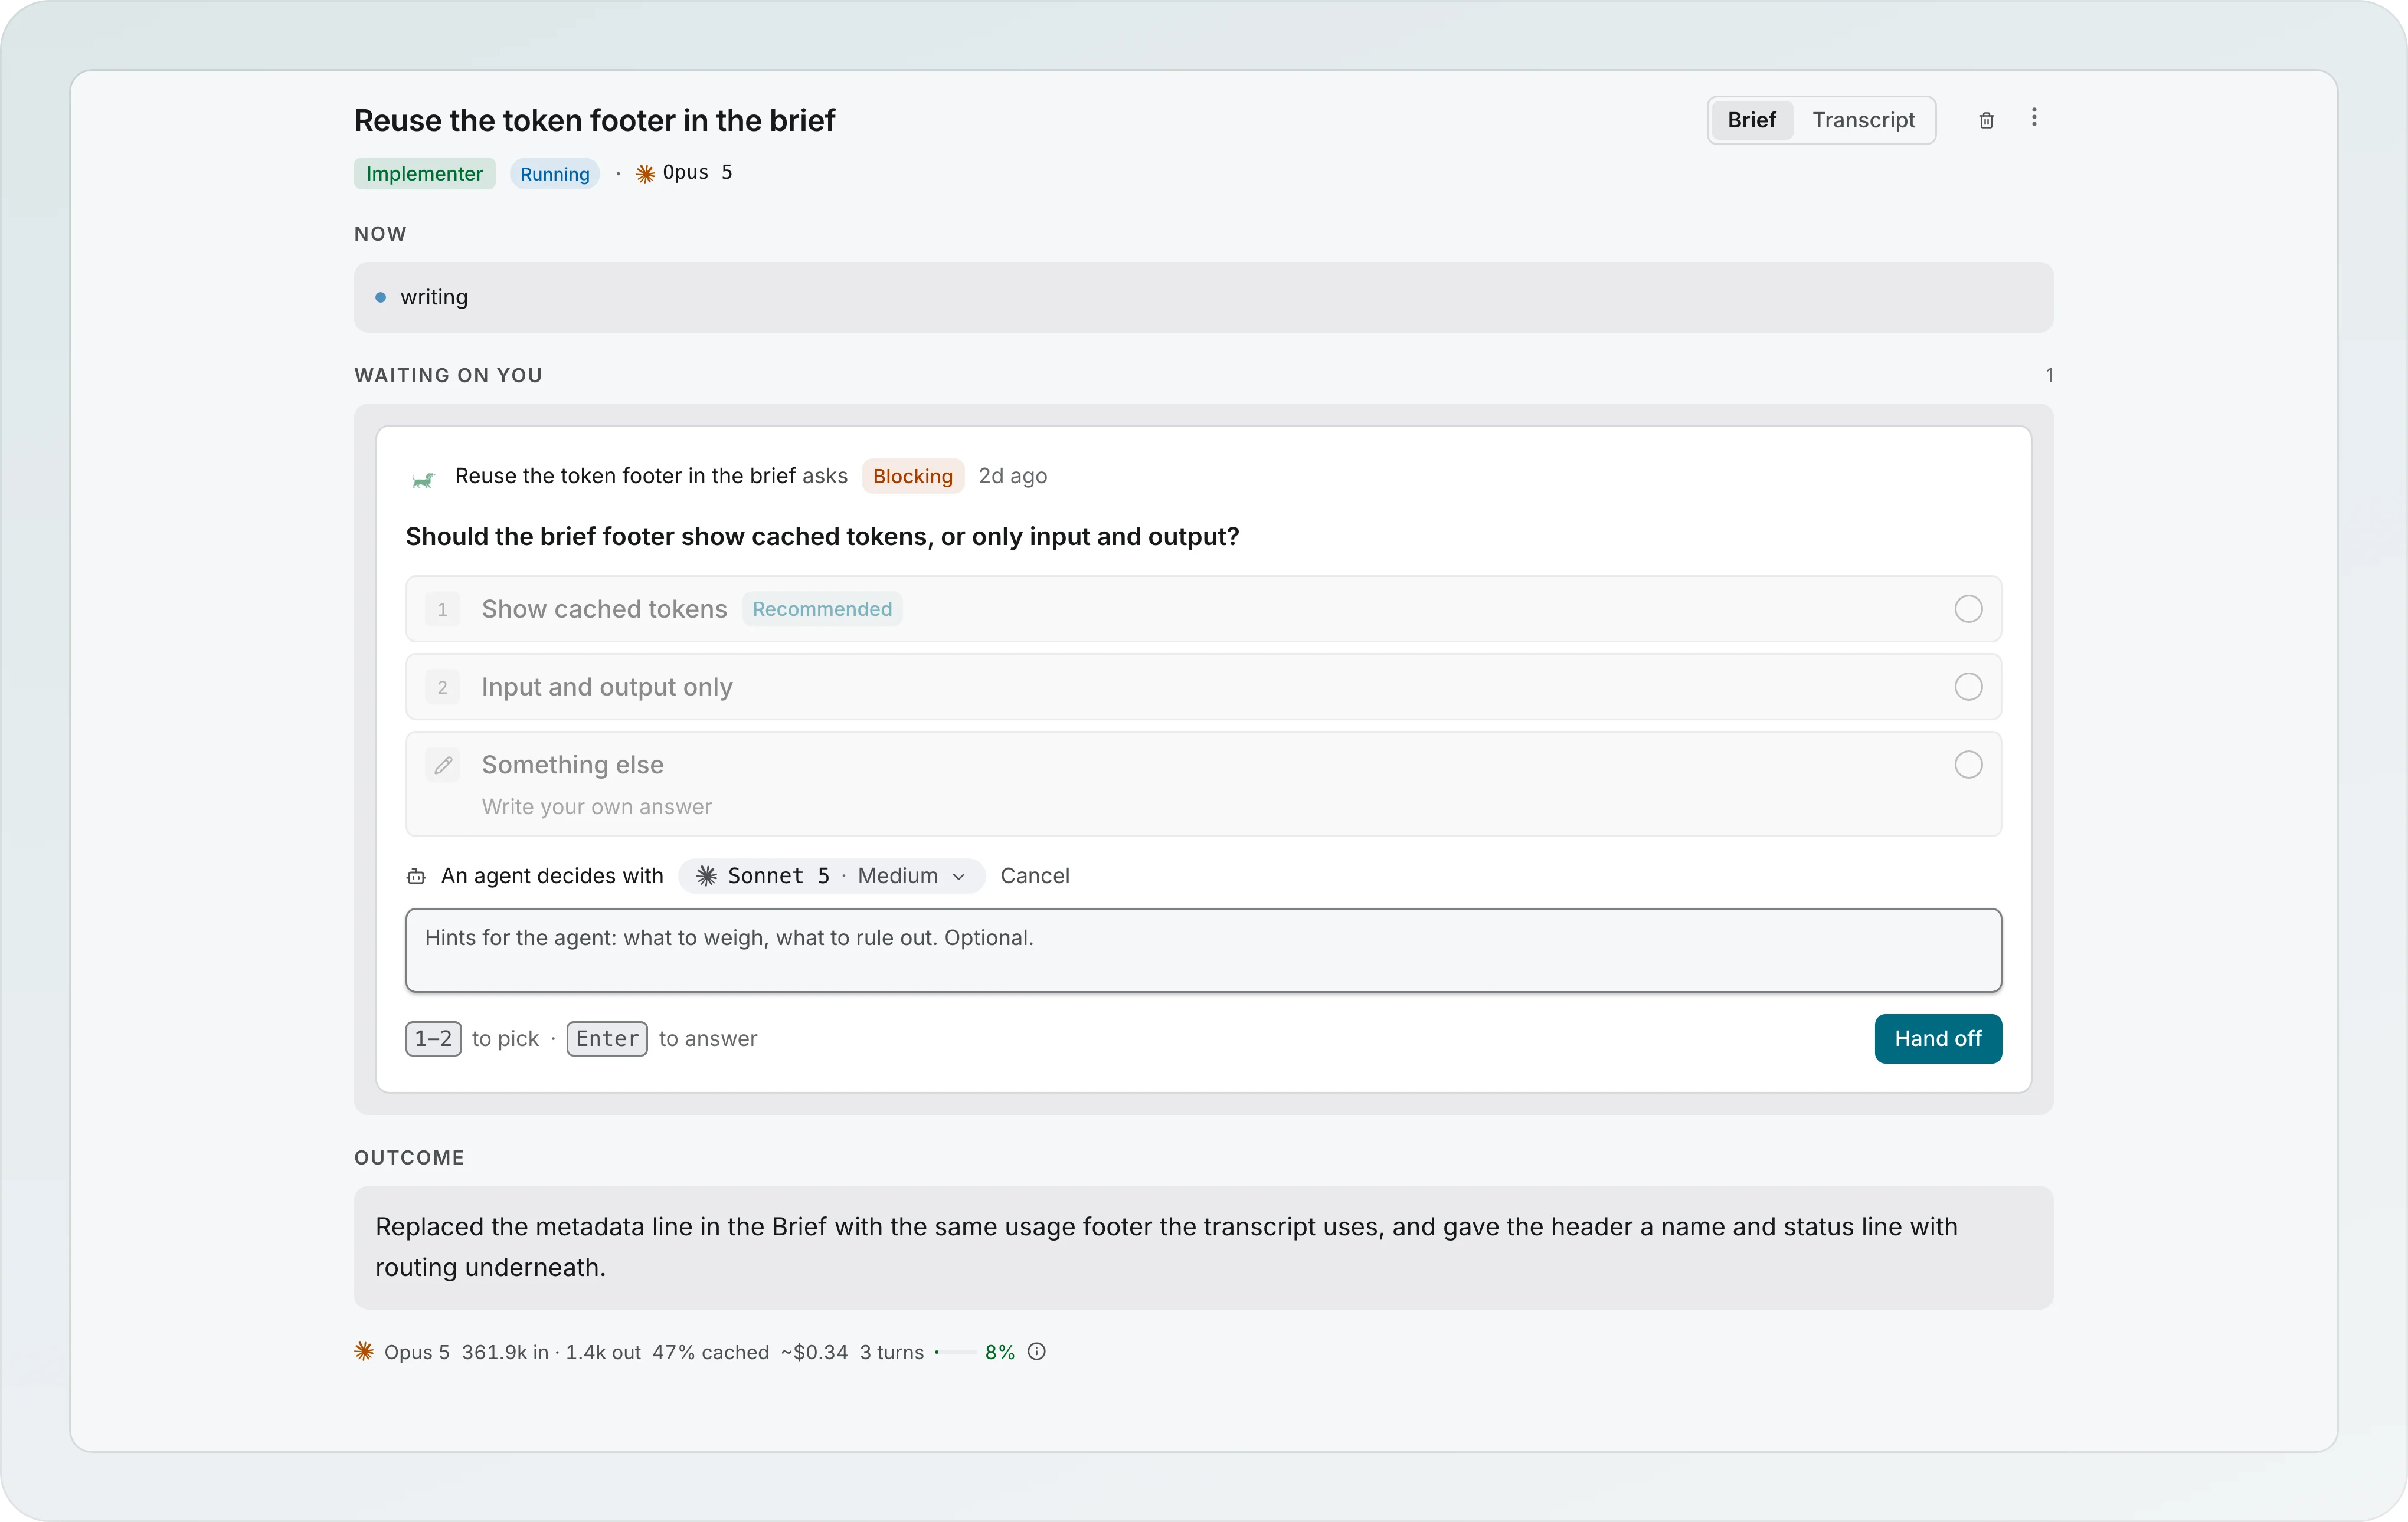
Task: Click the writing status row under NOW
Action: pyautogui.click(x=1203, y=298)
